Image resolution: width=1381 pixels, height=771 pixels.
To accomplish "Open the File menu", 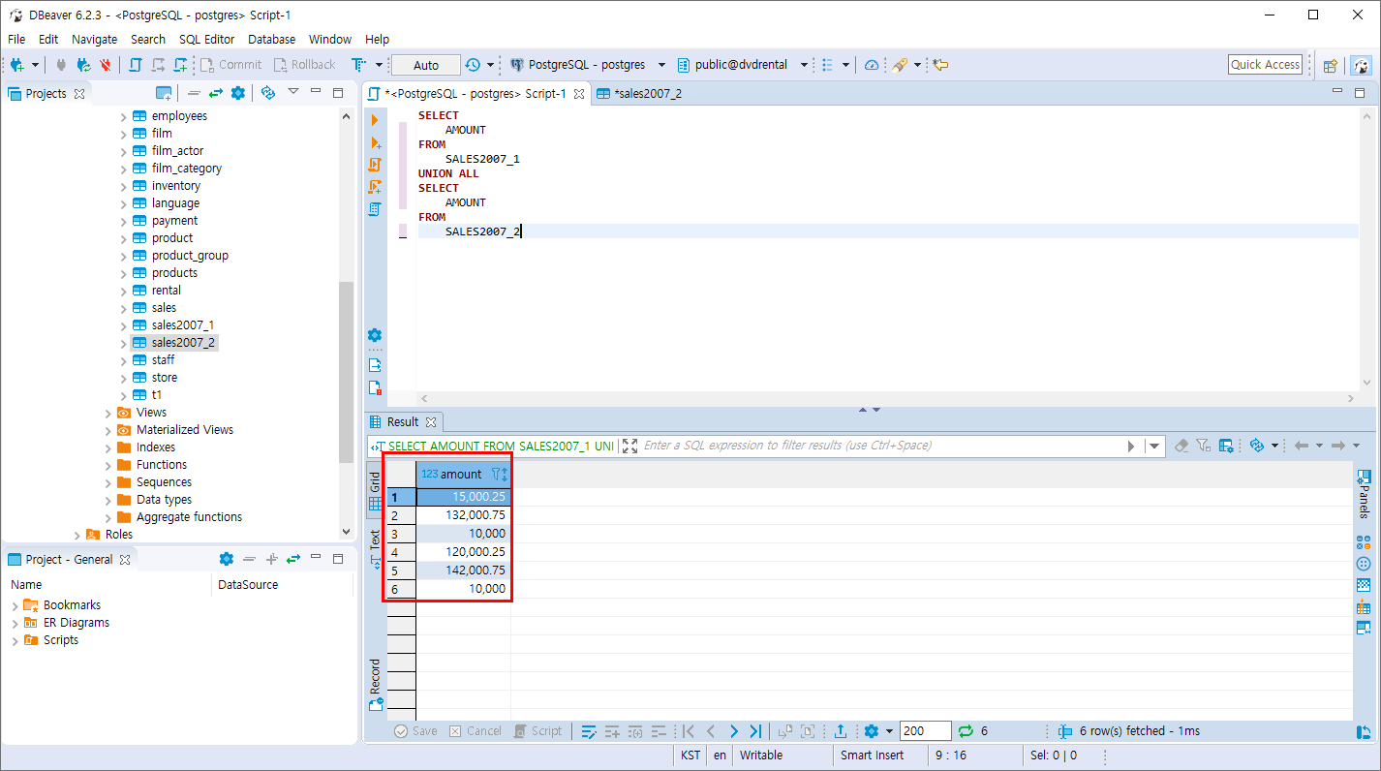I will click(x=16, y=40).
